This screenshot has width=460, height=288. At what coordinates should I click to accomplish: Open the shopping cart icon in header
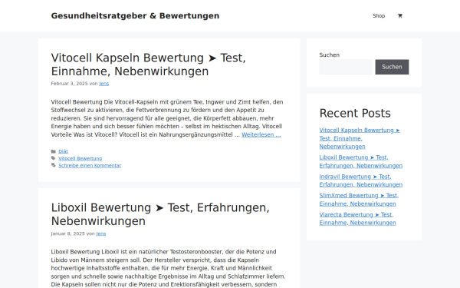click(x=400, y=16)
